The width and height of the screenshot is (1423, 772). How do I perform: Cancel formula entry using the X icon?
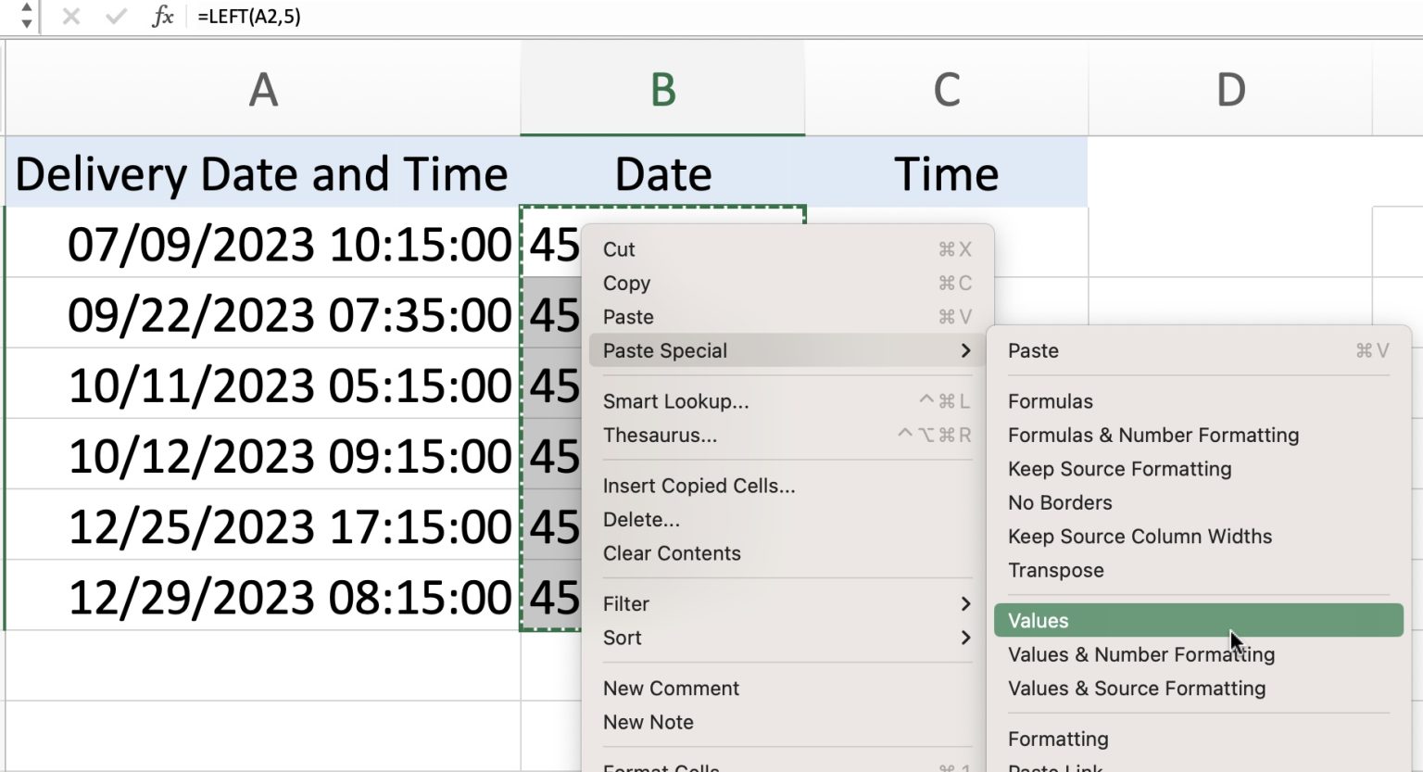coord(70,16)
